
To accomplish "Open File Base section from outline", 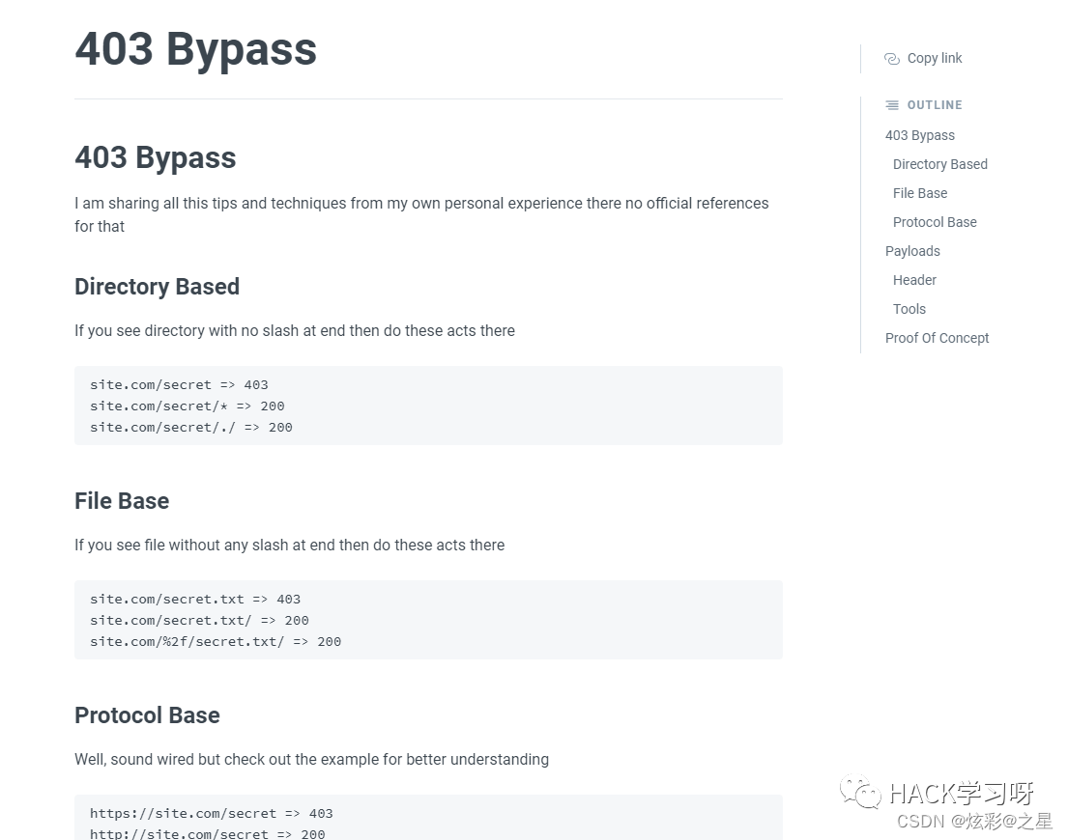I will click(x=919, y=193).
